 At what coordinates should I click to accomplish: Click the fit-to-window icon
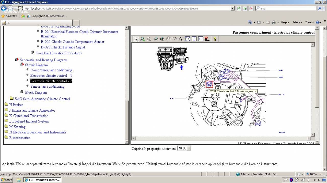coord(188,39)
